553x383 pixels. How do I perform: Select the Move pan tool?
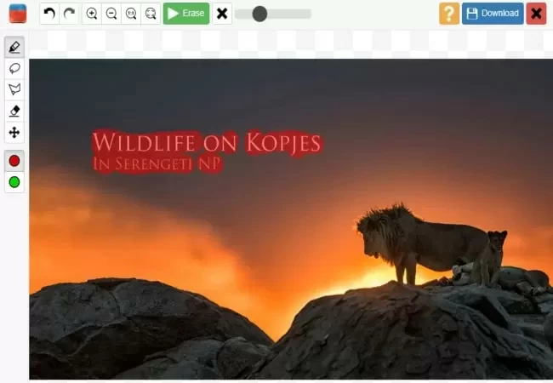(x=14, y=133)
